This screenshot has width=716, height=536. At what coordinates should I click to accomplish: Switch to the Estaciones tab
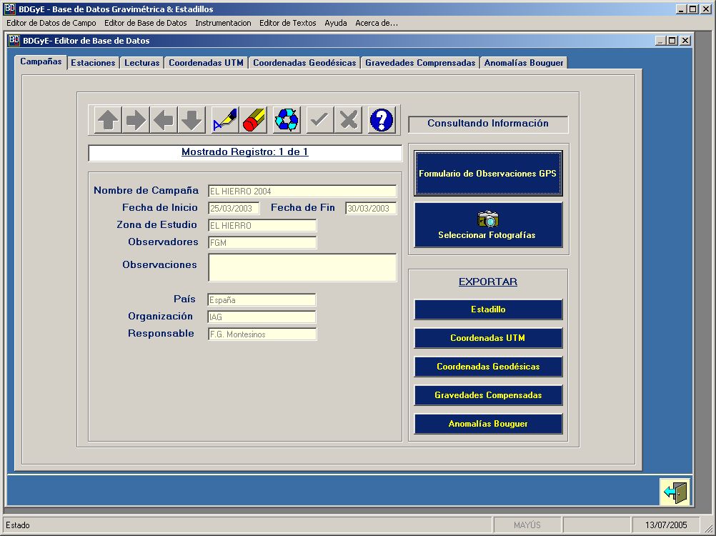click(93, 63)
